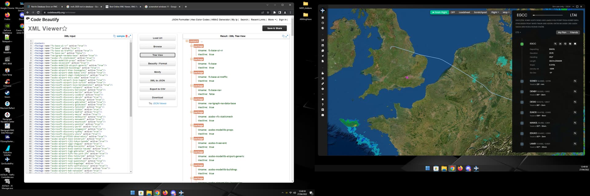Open the airplane icon in SimToolkitPro sidebar
Image resolution: width=590 pixels, height=196 pixels.
(x=323, y=56)
